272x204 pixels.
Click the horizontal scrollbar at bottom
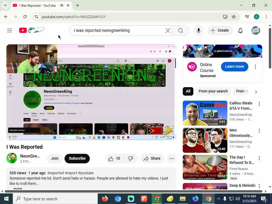pos(134,191)
